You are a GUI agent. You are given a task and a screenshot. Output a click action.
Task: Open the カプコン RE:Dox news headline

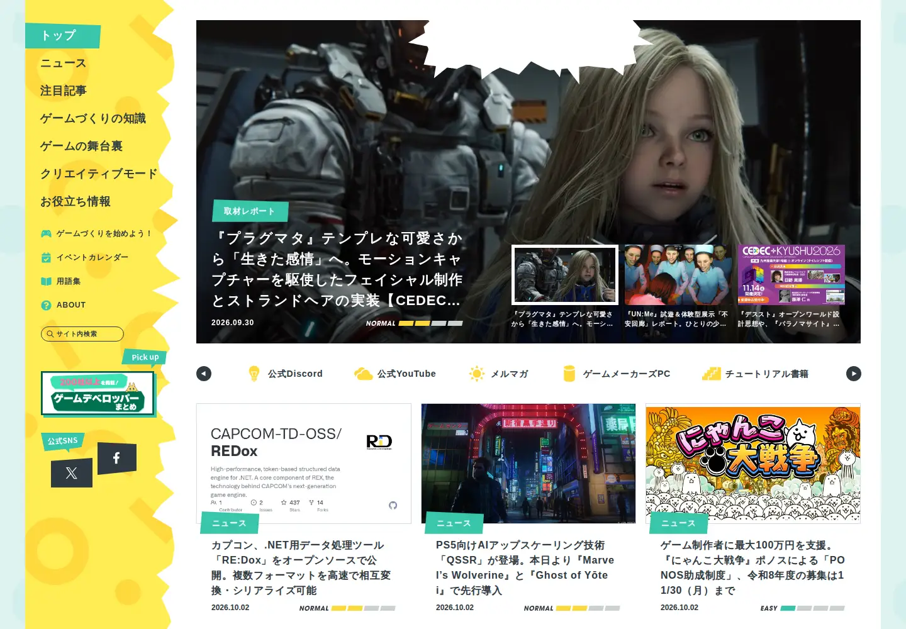pos(301,568)
